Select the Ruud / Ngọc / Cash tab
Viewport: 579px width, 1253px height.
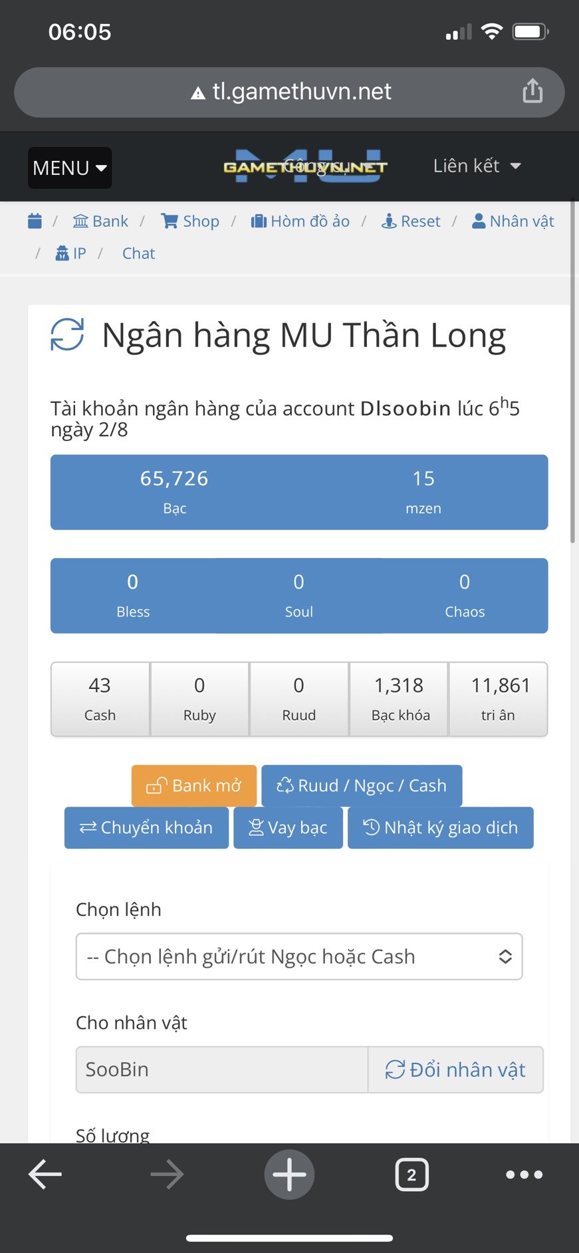[x=362, y=785]
